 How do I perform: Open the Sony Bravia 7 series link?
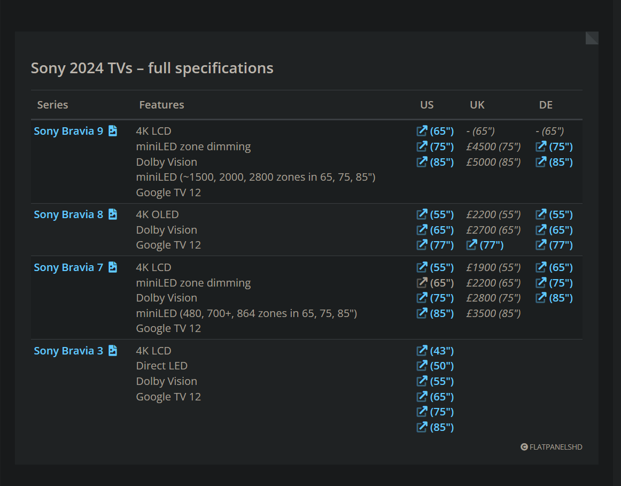click(68, 267)
